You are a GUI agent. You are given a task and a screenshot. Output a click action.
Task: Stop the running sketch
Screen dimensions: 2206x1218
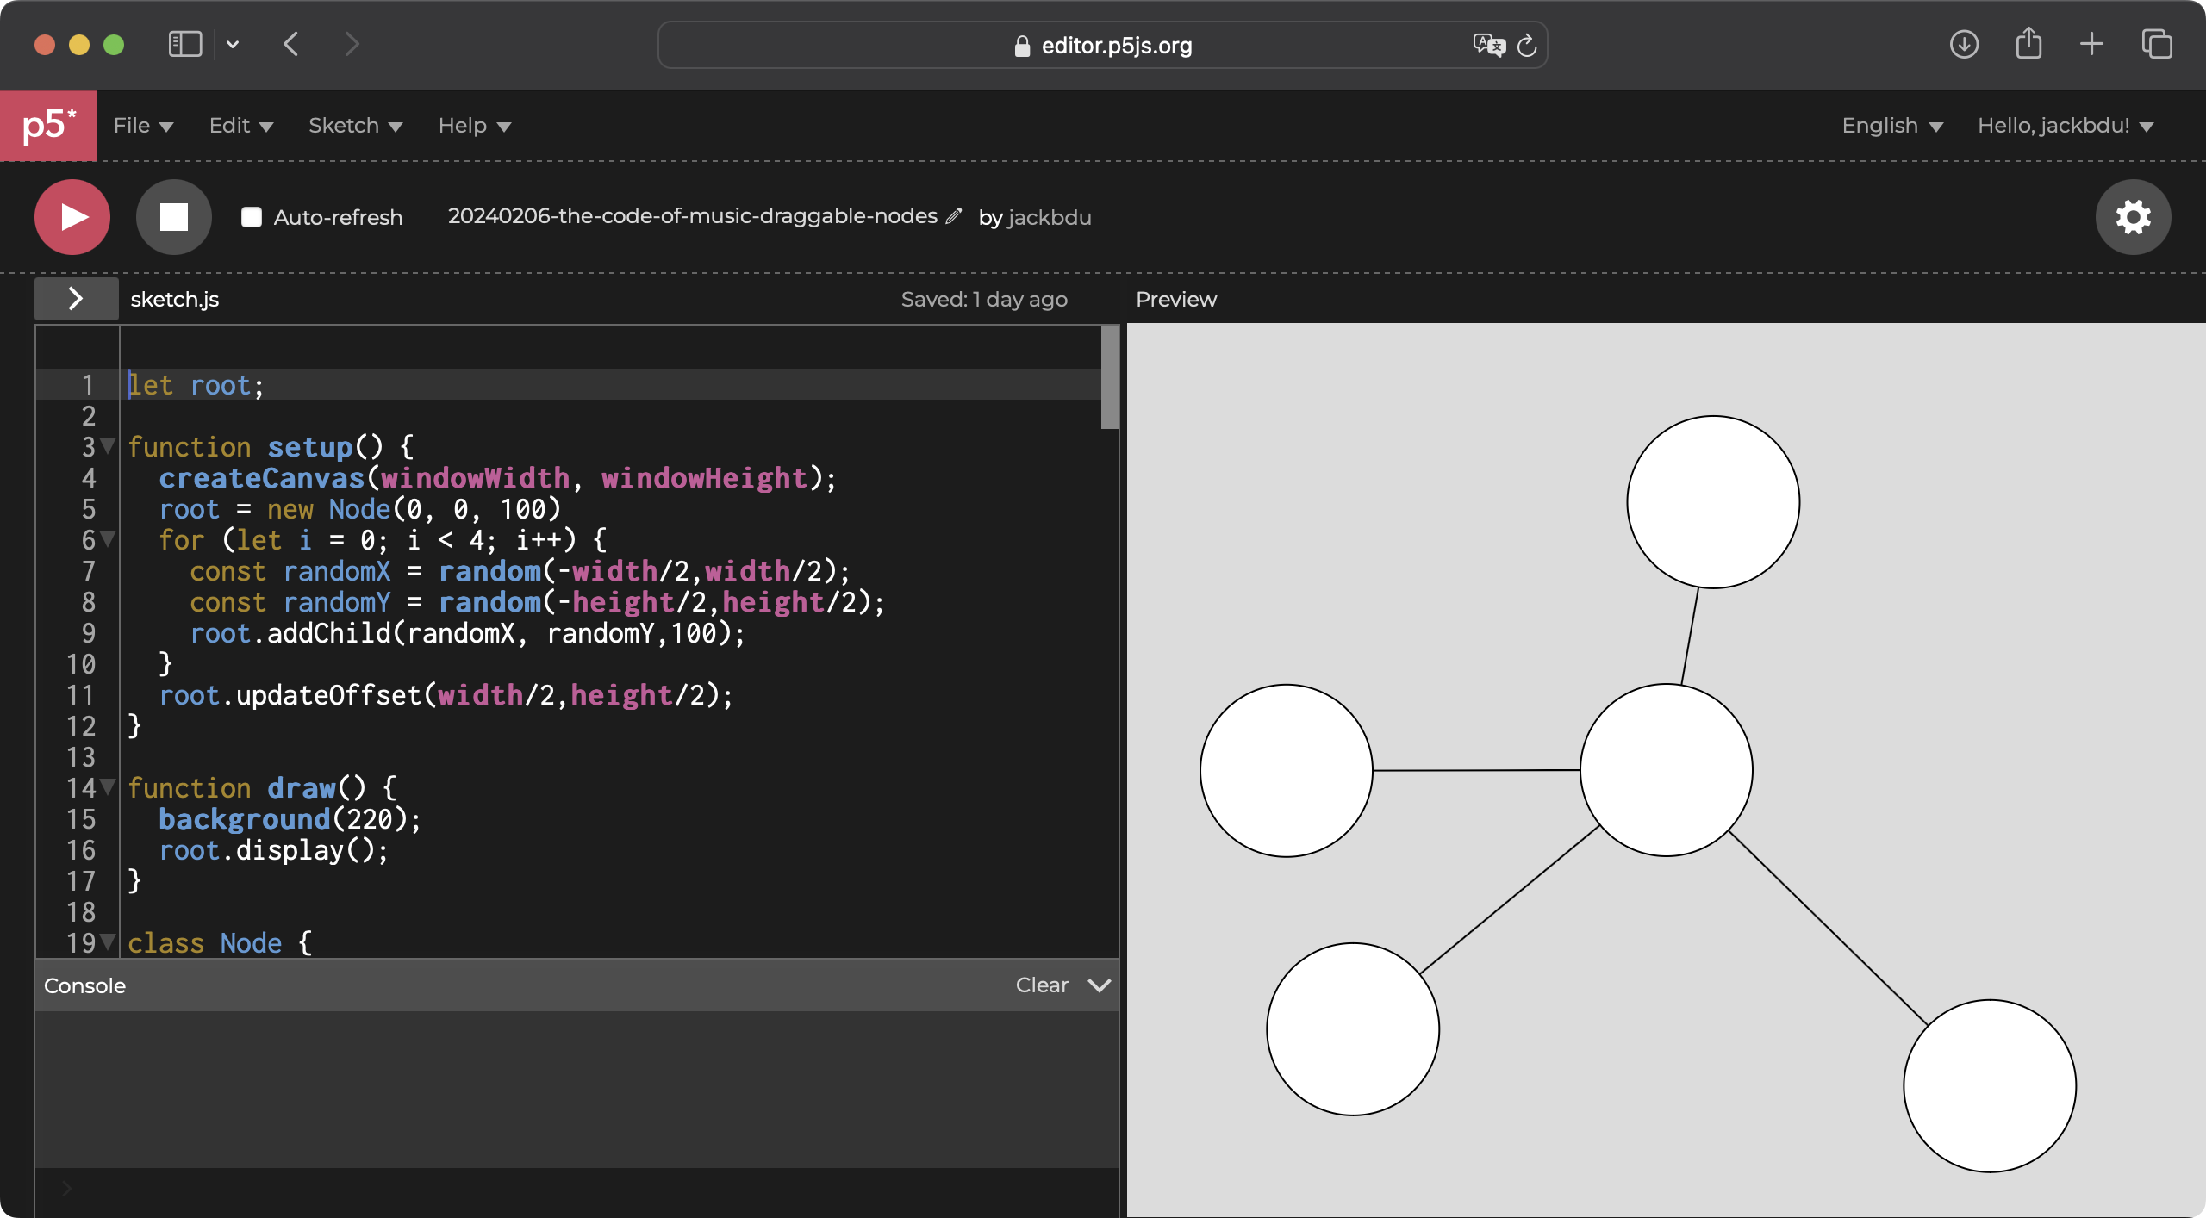[173, 217]
